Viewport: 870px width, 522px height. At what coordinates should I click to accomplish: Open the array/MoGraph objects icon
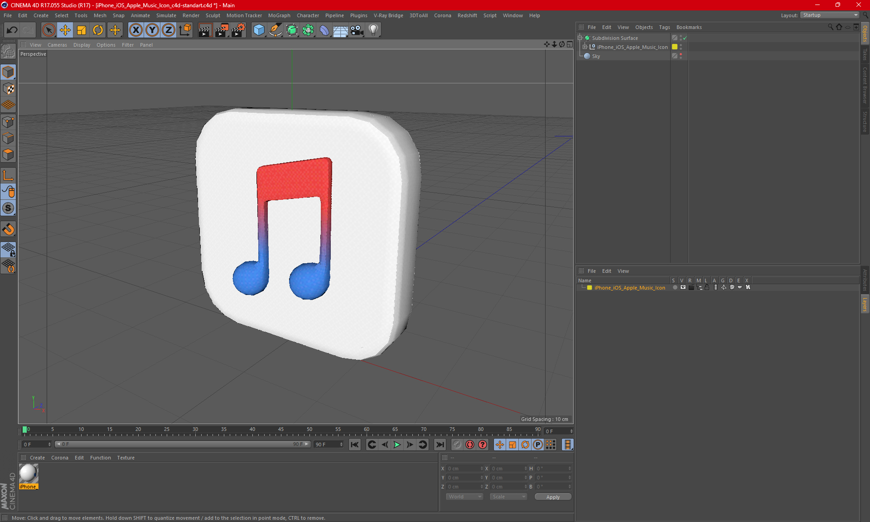point(308,30)
